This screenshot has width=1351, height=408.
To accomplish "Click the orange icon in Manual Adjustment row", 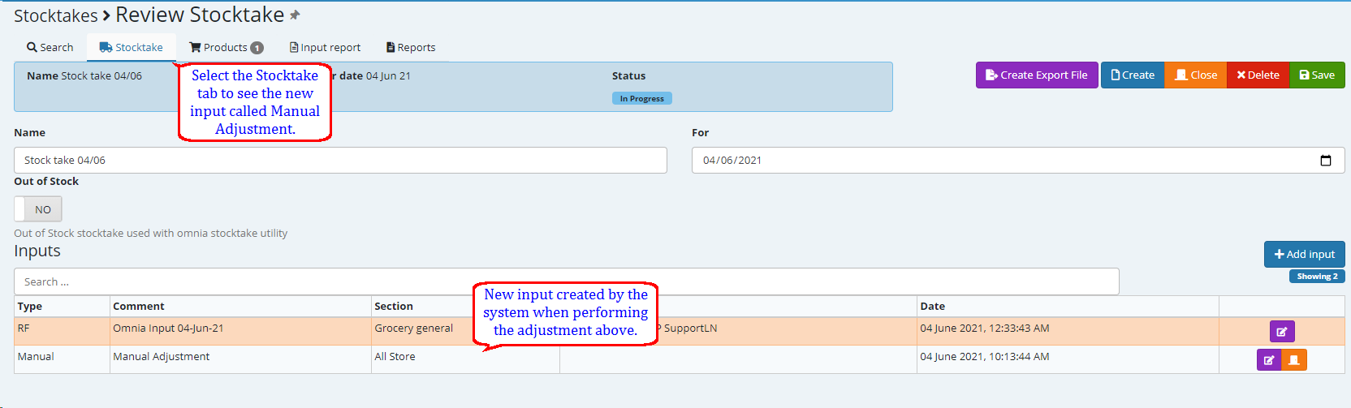I will tap(1294, 359).
